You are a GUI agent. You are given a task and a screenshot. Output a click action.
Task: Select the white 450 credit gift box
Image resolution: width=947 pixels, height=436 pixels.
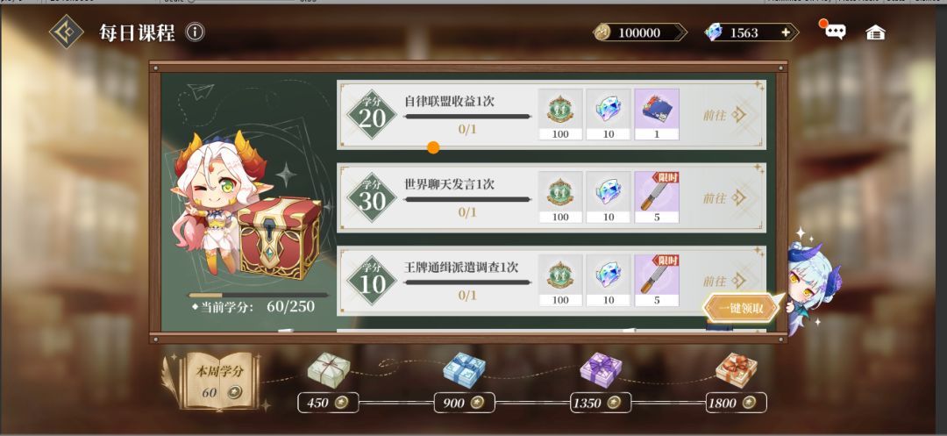pos(328,370)
